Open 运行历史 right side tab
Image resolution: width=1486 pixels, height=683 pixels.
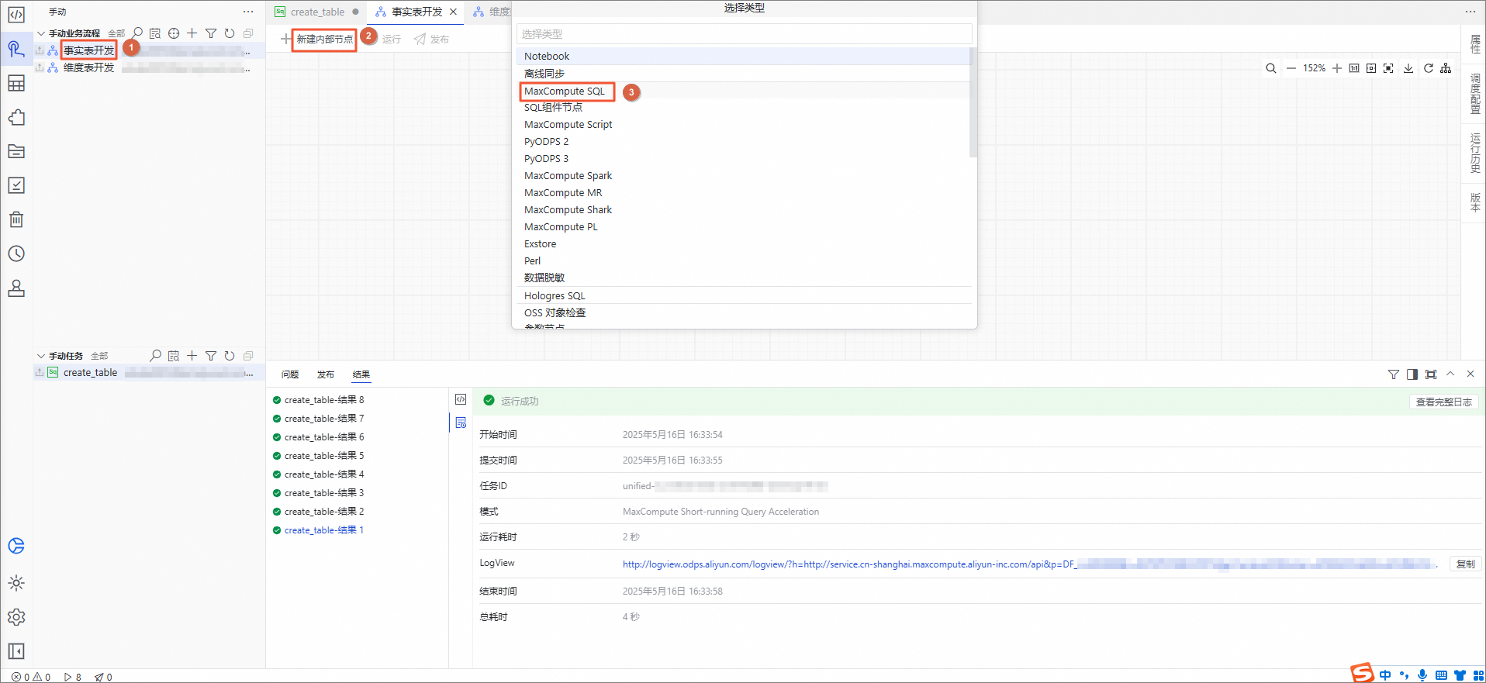tap(1474, 153)
